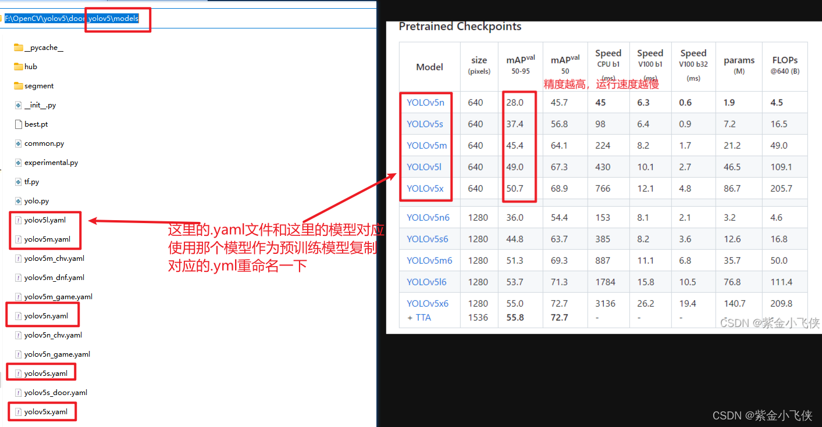The width and height of the screenshot is (822, 427).
Task: Click the yolov5s.yaml file icon
Action: (x=18, y=374)
